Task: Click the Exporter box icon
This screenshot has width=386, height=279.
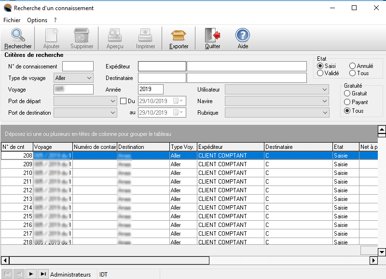Action: [179, 36]
